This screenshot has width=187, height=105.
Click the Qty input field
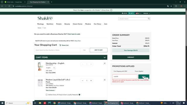84,50
